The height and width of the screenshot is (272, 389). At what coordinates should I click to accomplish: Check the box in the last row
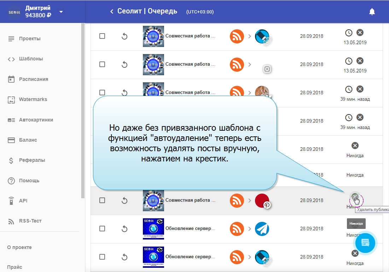click(x=102, y=257)
